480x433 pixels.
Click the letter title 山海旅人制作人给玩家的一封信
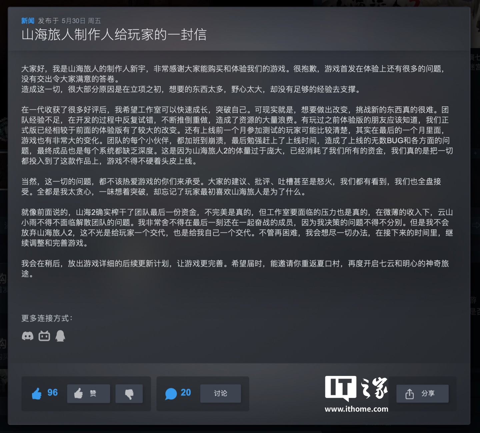114,34
